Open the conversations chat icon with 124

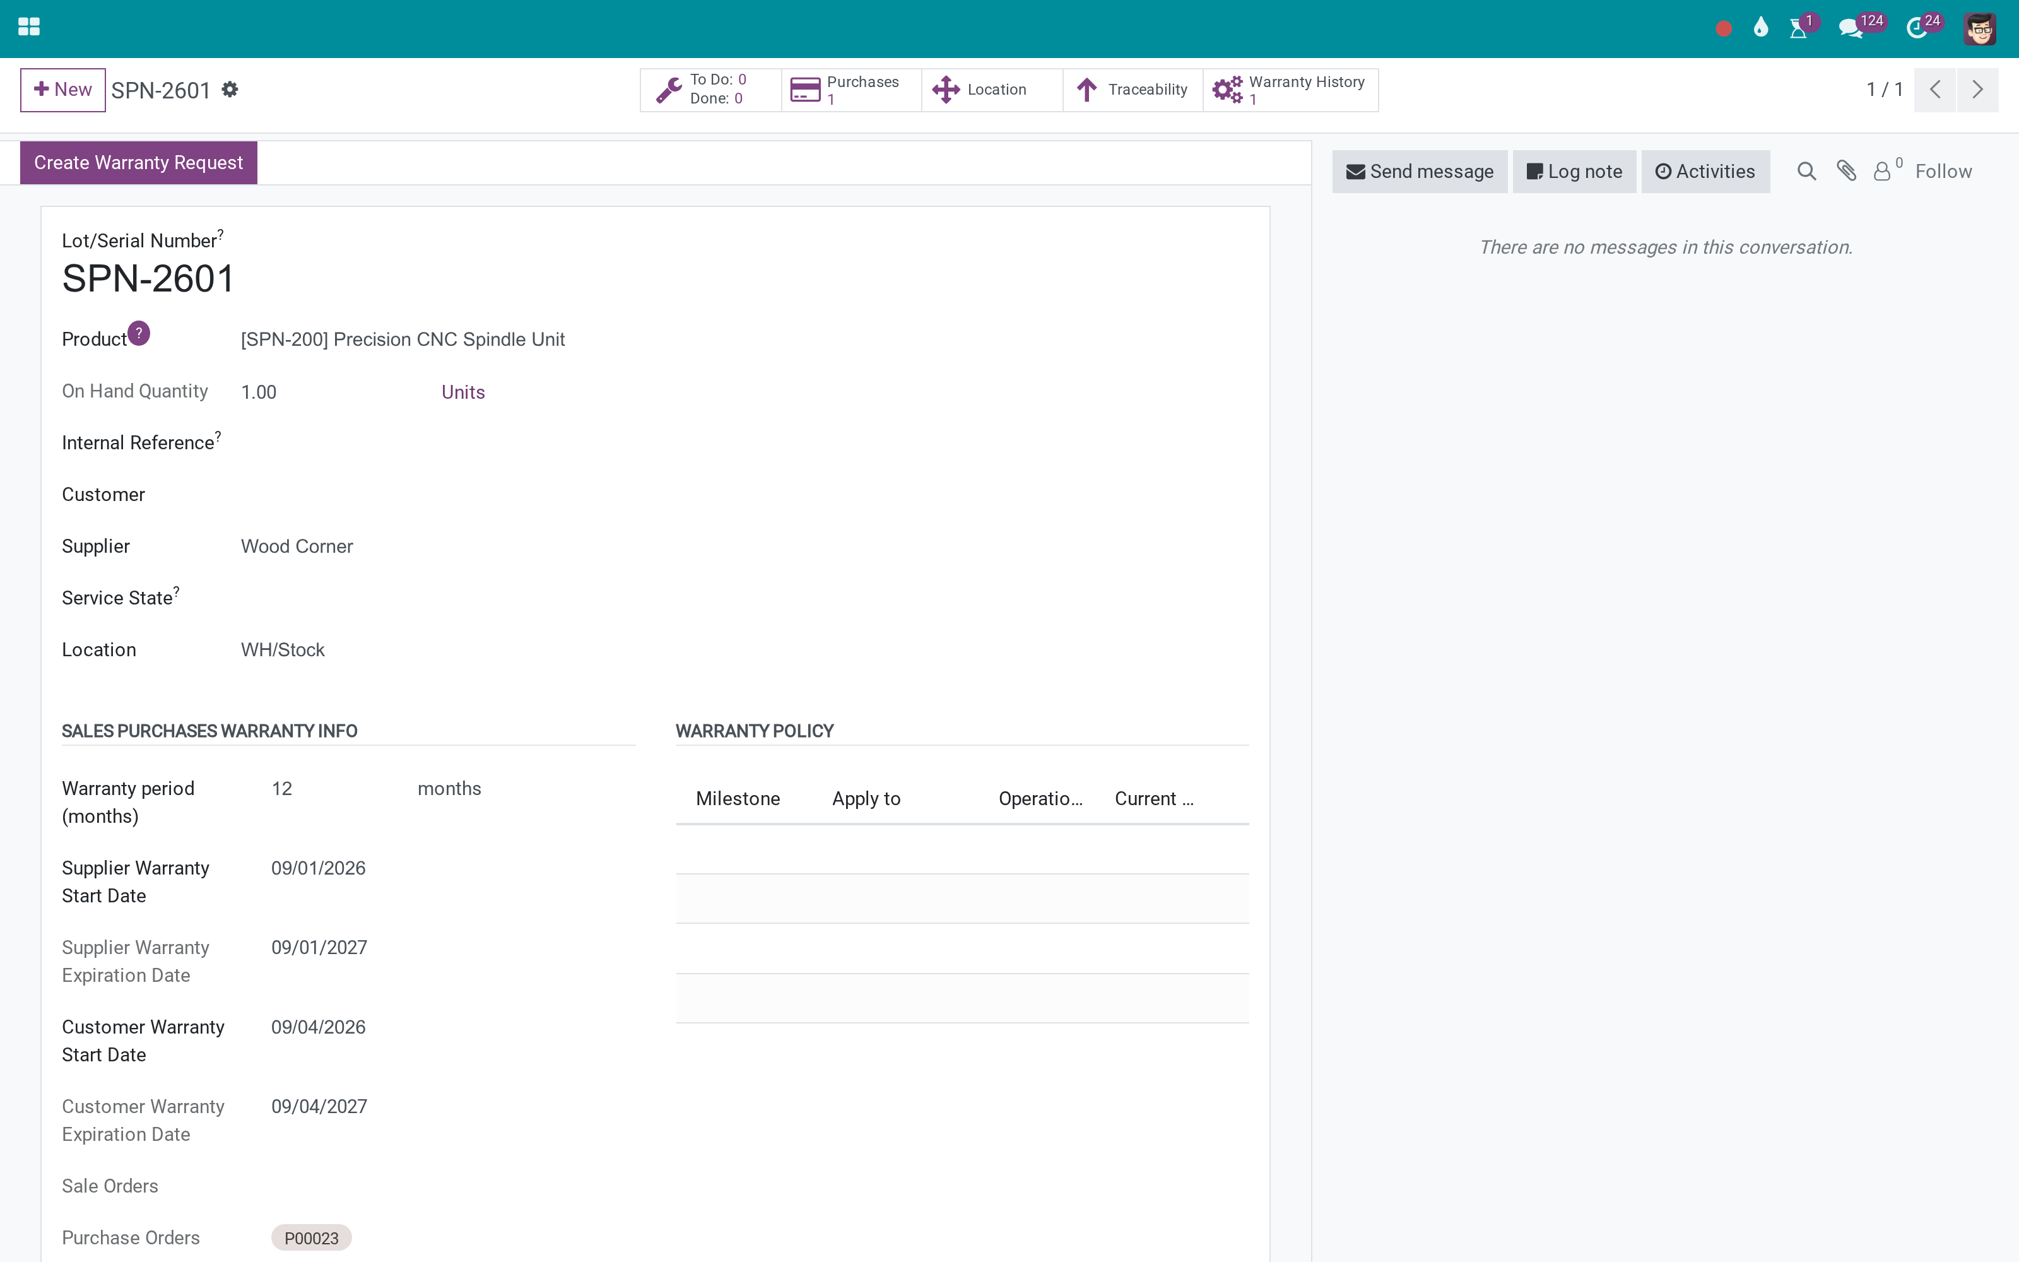[x=1851, y=29]
